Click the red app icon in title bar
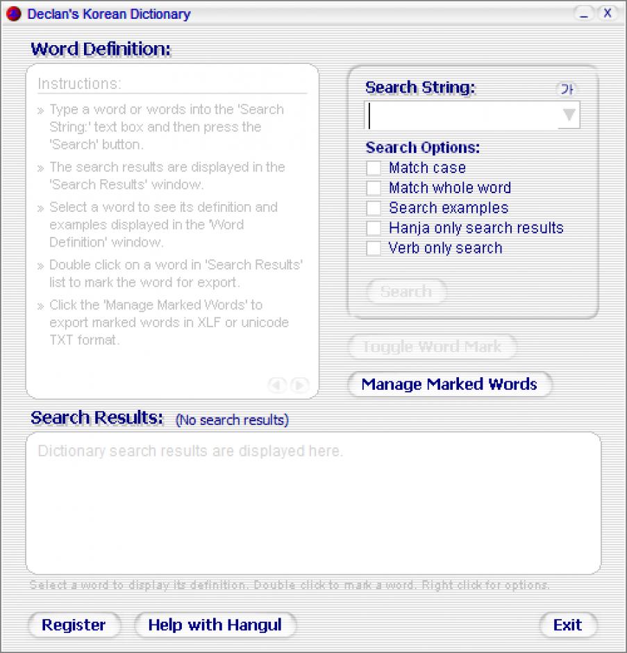This screenshot has width=627, height=653. (x=14, y=14)
